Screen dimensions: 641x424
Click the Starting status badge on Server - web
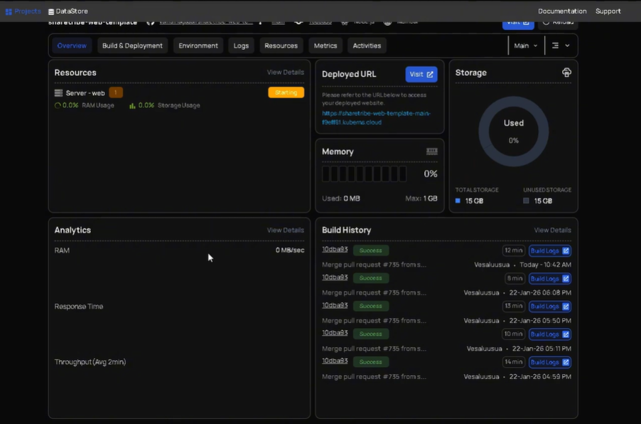coord(286,92)
